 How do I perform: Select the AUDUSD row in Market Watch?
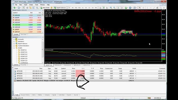[x=27, y=25]
